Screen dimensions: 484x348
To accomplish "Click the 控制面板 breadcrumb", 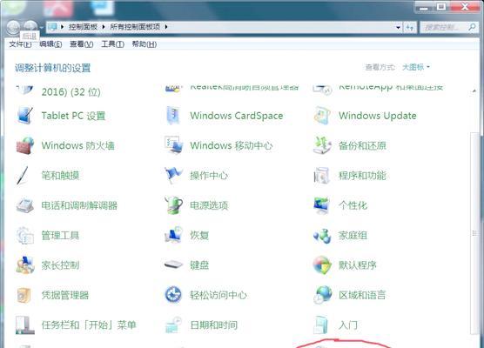I will point(83,27).
